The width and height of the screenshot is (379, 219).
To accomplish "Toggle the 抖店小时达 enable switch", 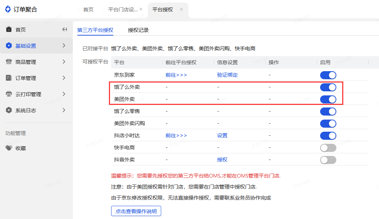I will (x=328, y=136).
